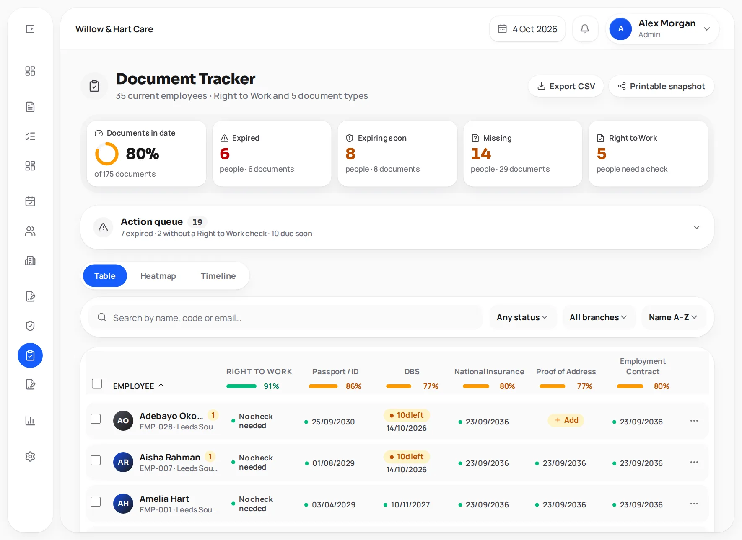Open row actions for Aisha Rahman

(694, 462)
